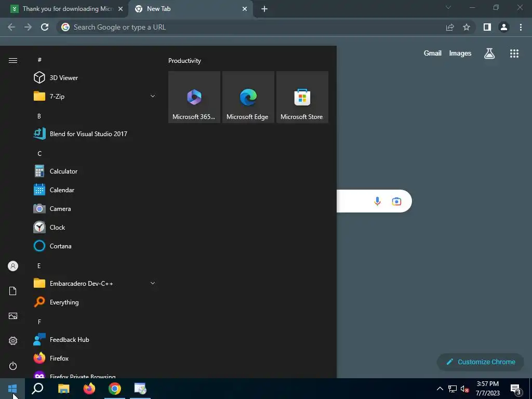Open the Search Labs flask icon
Screen dimensions: 532x399
click(489, 54)
